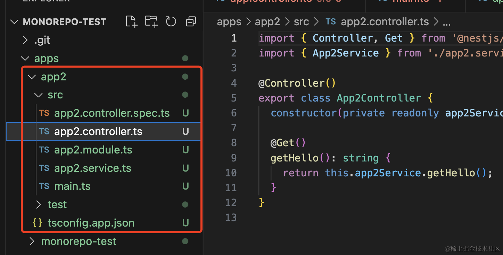
Task: Collapse the MONOREPO-TEST root section
Action: tap(14, 22)
